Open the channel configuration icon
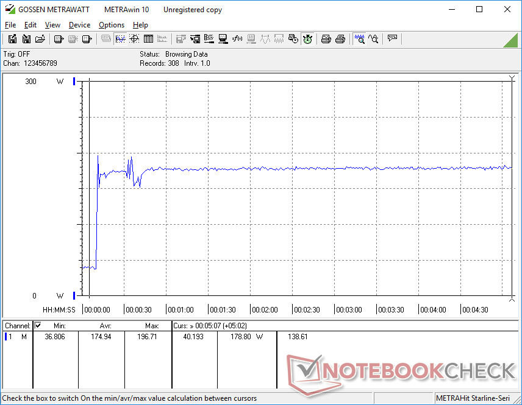The width and height of the screenshot is (522, 405). [x=209, y=39]
